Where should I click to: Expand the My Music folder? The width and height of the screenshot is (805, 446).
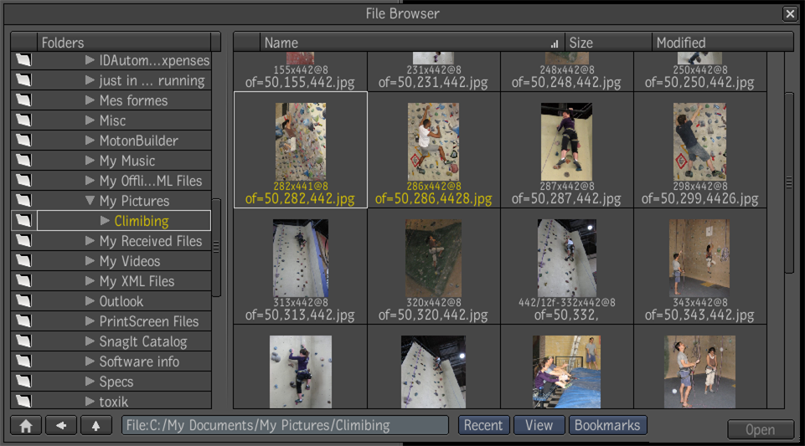click(90, 161)
